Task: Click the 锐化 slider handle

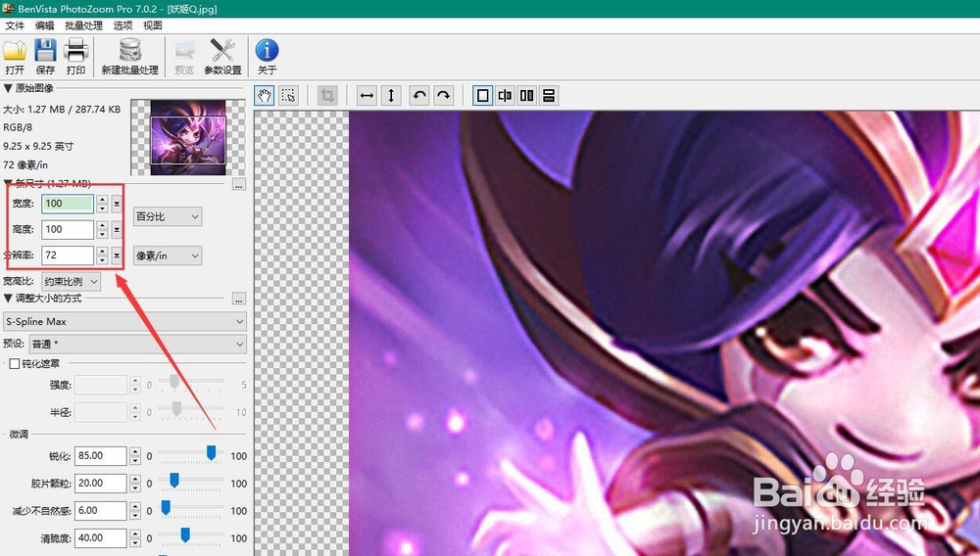Action: (x=212, y=453)
